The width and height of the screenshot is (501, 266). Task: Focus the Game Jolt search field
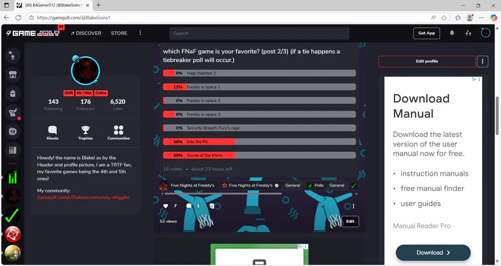click(x=259, y=33)
